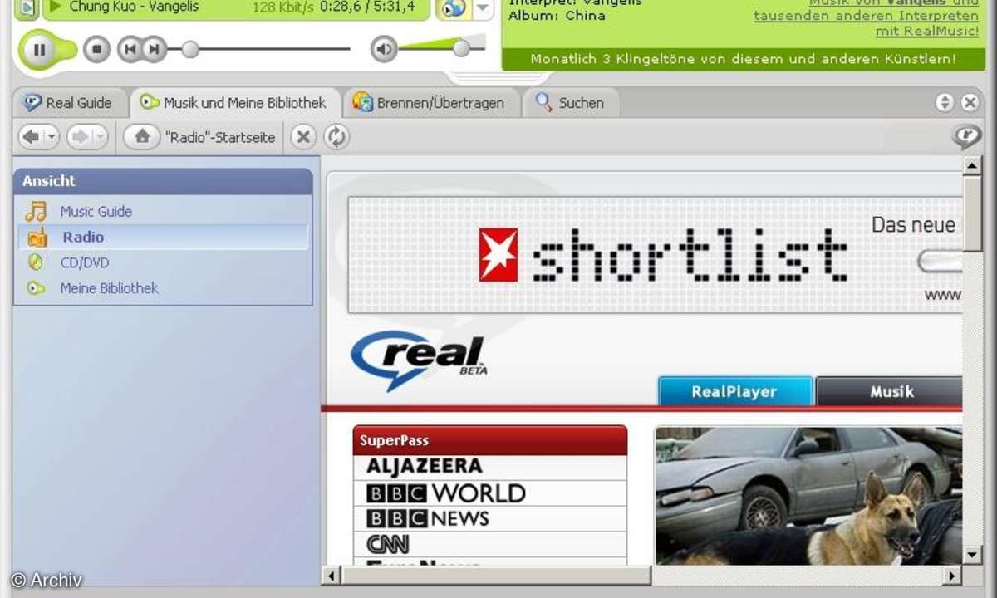Open the BBC NEWS channel link

click(427, 519)
